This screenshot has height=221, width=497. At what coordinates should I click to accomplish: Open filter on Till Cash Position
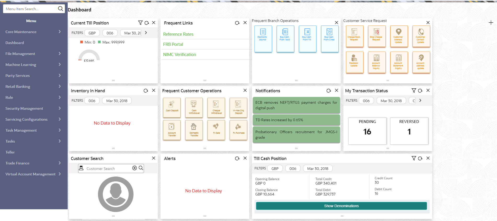click(414, 158)
